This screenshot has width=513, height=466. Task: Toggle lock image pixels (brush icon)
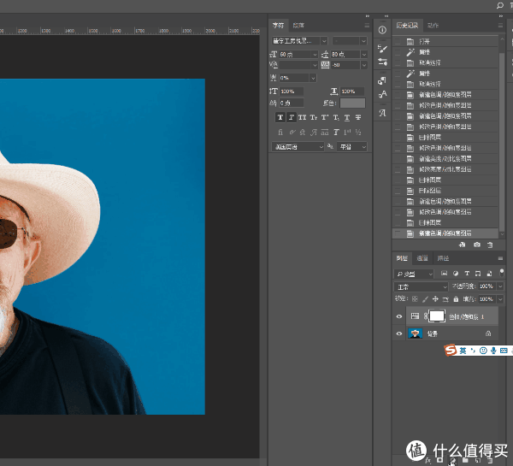(425, 298)
